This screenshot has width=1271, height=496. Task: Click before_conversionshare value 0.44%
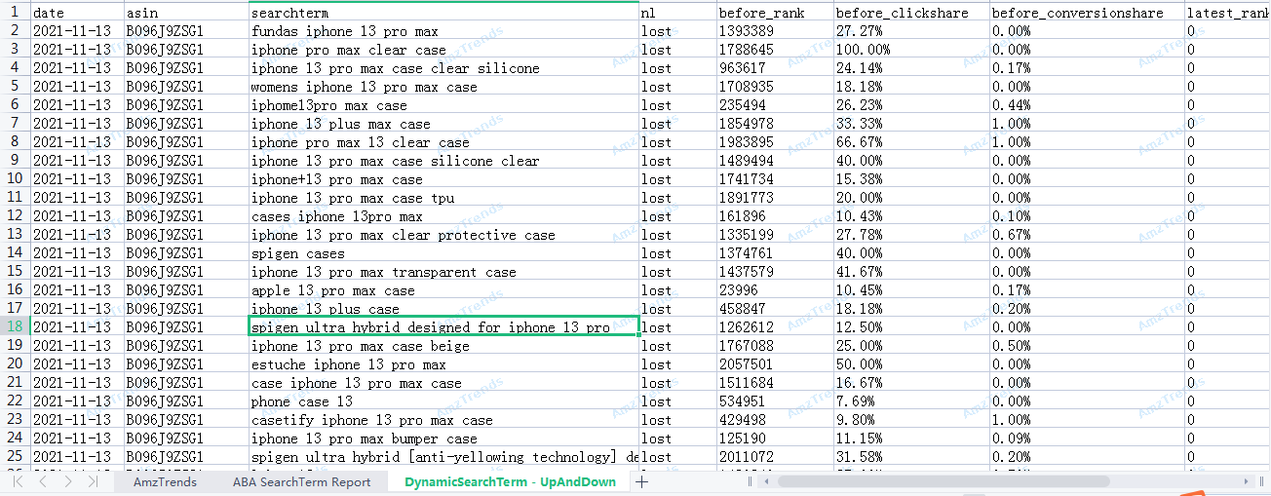[x=1087, y=105]
